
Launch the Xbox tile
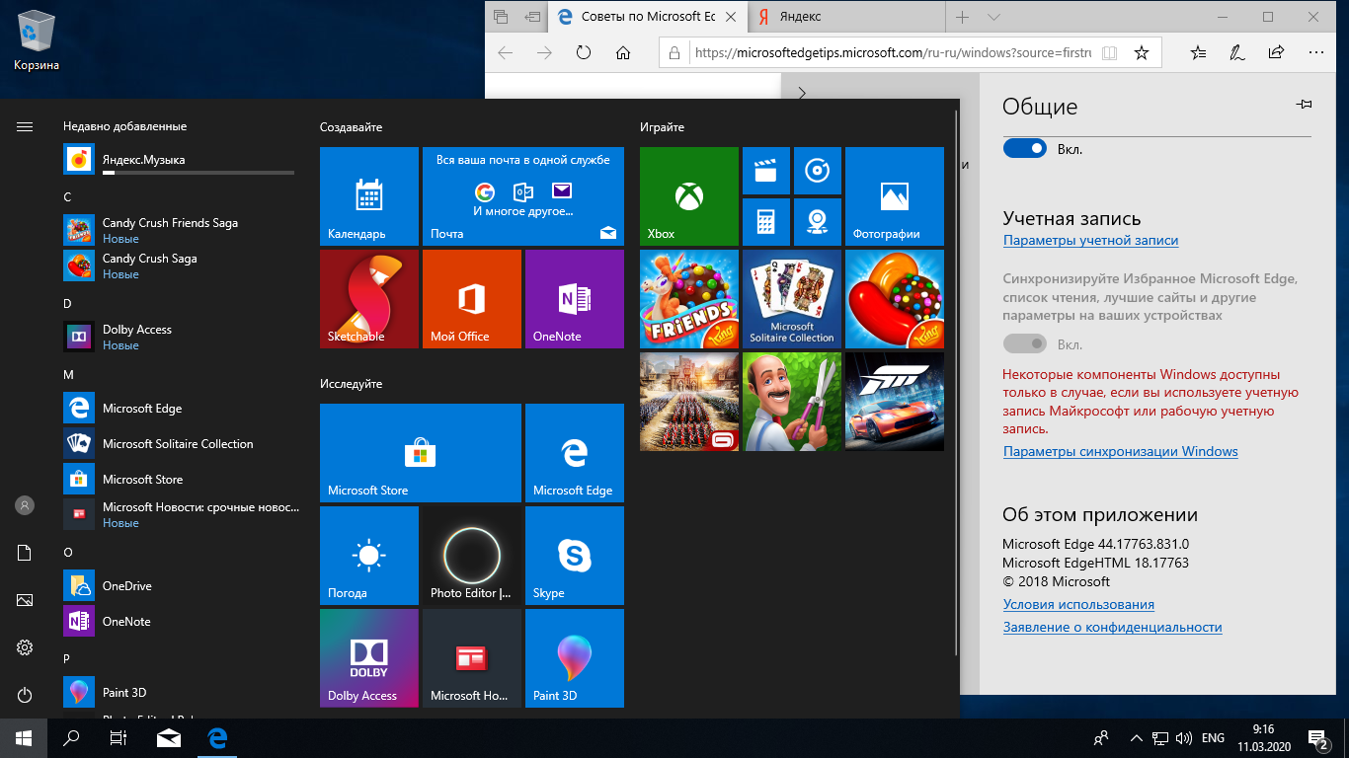689,196
